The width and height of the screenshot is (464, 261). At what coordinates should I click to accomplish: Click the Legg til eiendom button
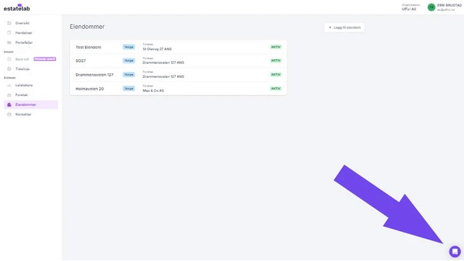pyautogui.click(x=345, y=27)
